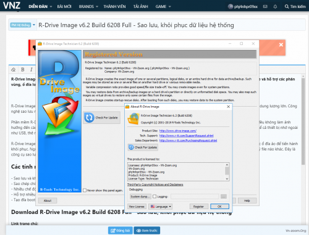309x235 pixels.
Task: Expand the DIỄN ĐÀN dropdown arrow
Action: pyautogui.click(x=51, y=7)
